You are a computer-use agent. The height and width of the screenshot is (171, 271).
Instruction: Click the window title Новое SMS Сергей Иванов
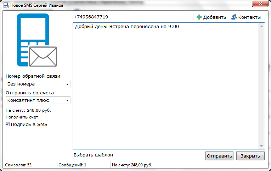coord(37,5)
